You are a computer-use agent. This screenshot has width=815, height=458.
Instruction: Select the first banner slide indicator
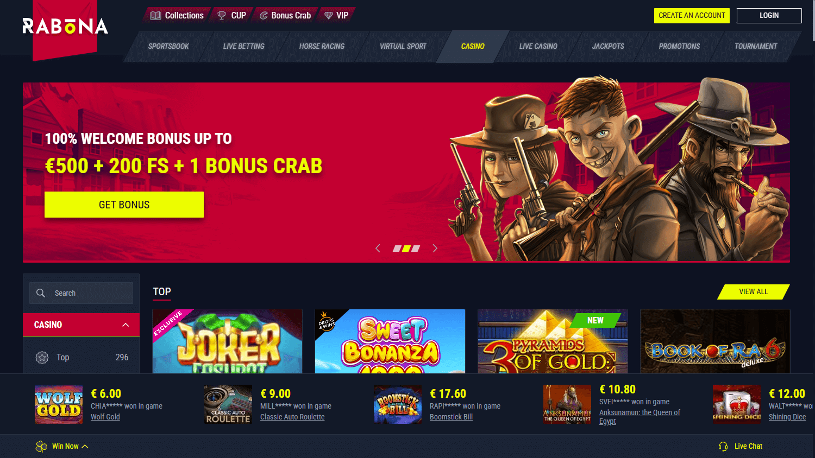[x=397, y=249]
